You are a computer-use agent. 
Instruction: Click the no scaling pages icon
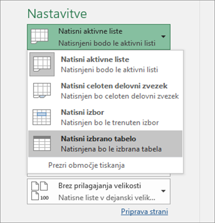40,191
